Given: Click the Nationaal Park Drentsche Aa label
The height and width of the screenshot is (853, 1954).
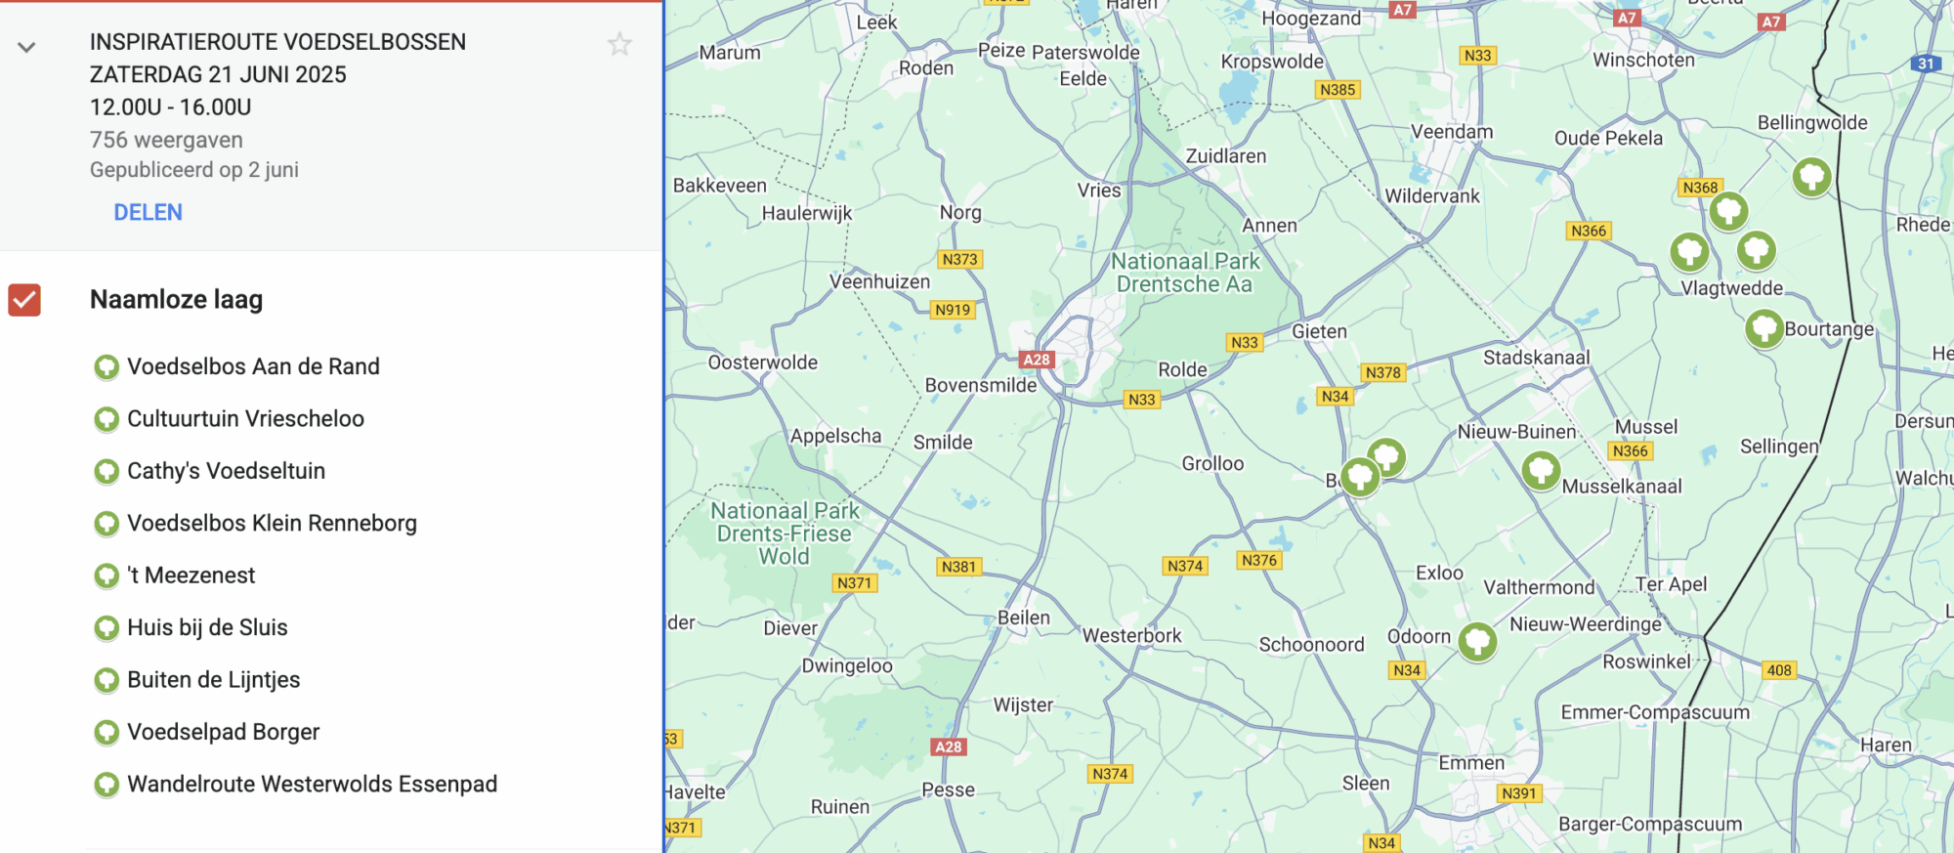Looking at the screenshot, I should pyautogui.click(x=1185, y=273).
